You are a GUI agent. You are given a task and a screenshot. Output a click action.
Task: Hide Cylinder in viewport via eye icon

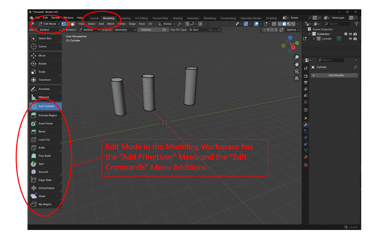350,39
